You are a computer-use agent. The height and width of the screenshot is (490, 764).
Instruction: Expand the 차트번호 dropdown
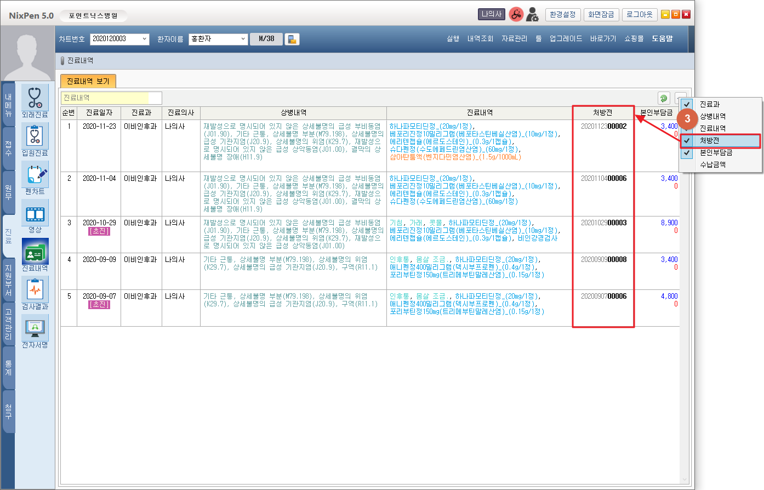coord(145,39)
